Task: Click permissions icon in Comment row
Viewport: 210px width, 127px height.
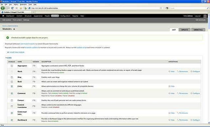Action: (x=178, y=93)
